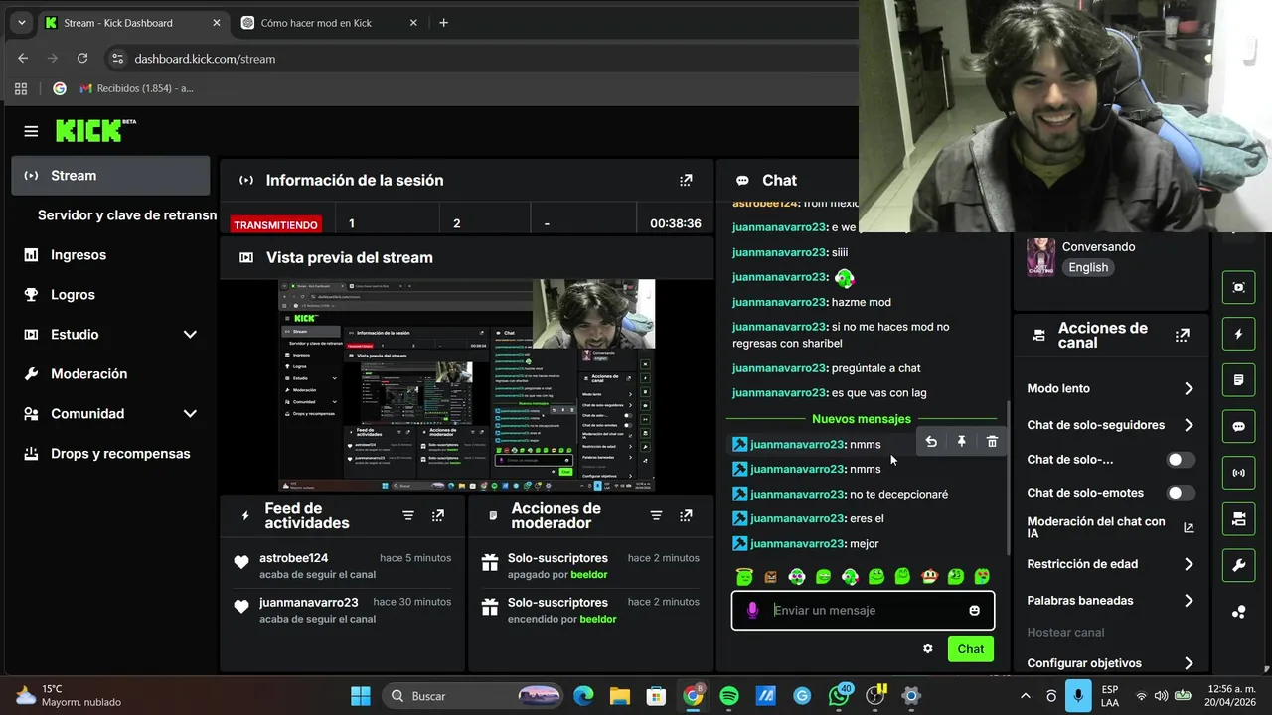Open Servidor y clave de retransmisión
The height and width of the screenshot is (715, 1272).
pyautogui.click(x=126, y=214)
